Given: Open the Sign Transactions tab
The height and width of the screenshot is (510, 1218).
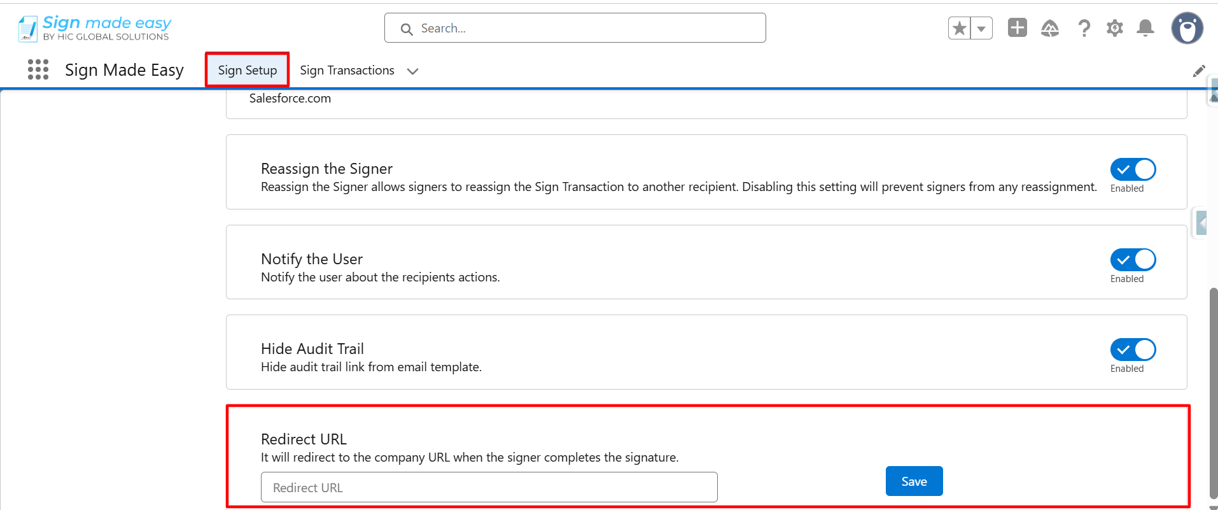Looking at the screenshot, I should [x=347, y=70].
